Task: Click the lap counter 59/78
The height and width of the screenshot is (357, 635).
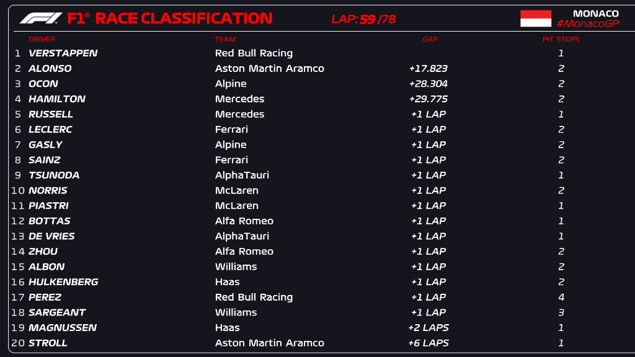Action: tap(363, 19)
